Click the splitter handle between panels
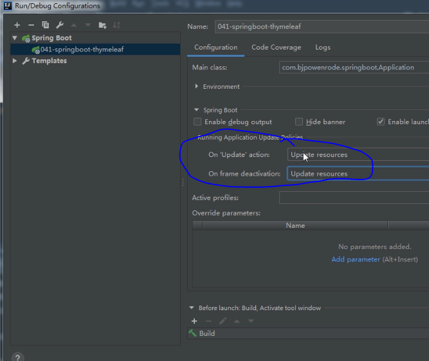Image resolution: width=429 pixels, height=361 pixels. click(183, 182)
